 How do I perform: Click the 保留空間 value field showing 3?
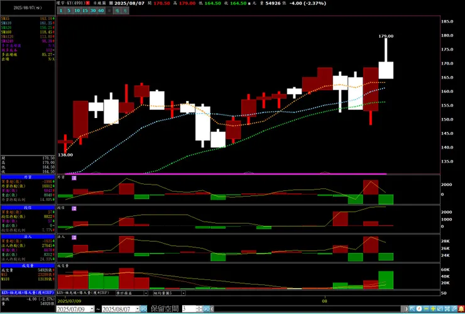tap(189, 309)
